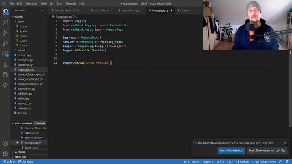Open the Live Share activity bar icon
The width and height of the screenshot is (292, 164).
(5, 85)
